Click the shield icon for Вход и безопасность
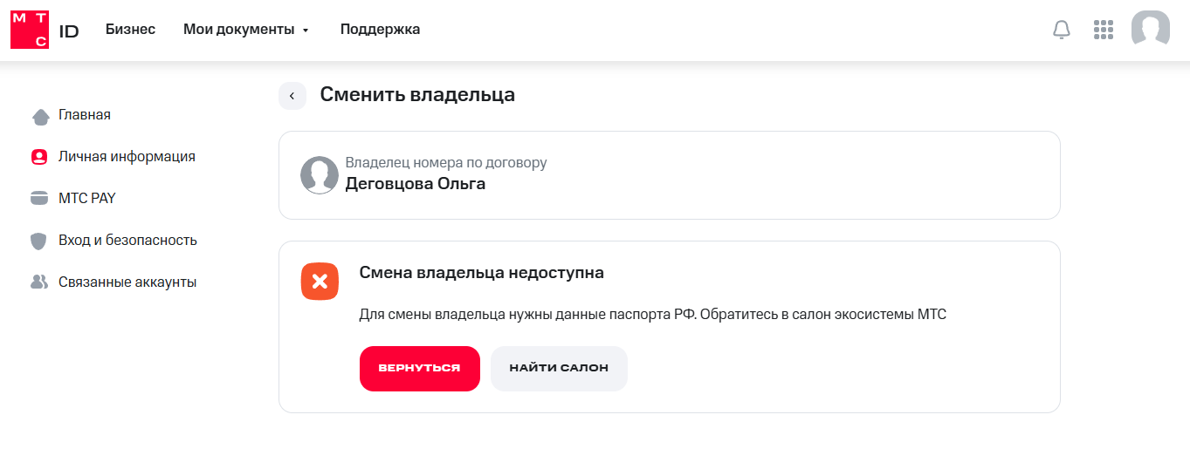 [x=38, y=241]
